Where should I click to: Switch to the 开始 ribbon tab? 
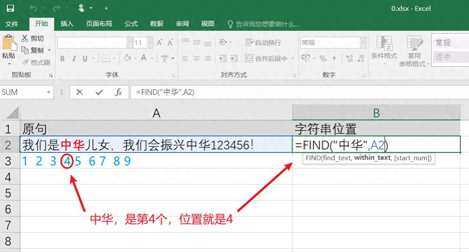(x=42, y=24)
